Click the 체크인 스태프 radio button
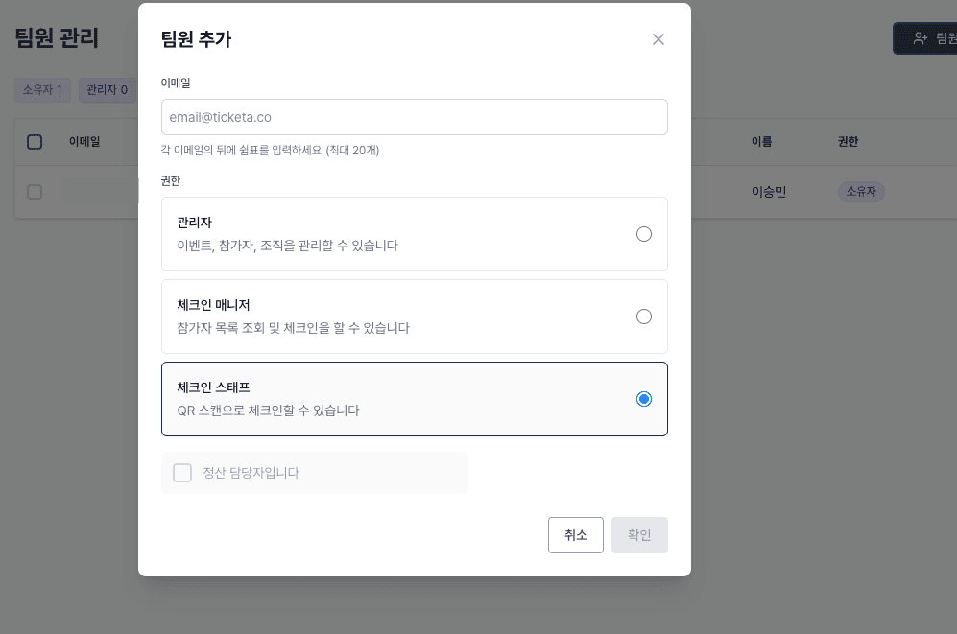Screen dimensions: 957x634 pos(644,398)
